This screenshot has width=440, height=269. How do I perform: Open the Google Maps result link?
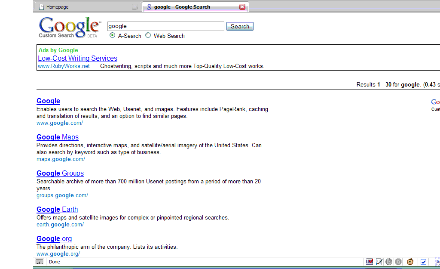point(57,137)
